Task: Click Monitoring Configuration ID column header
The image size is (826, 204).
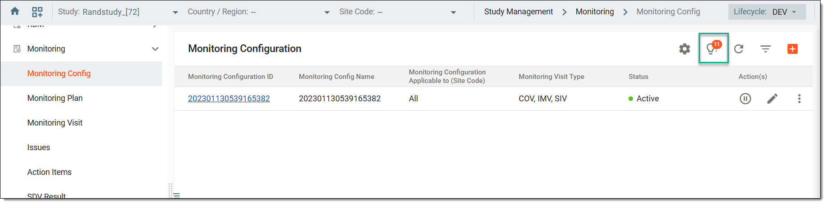Action: [230, 77]
